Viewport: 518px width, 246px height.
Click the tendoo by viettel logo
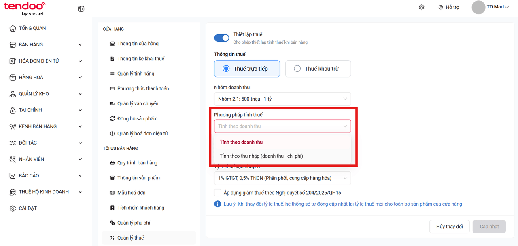coord(24,8)
